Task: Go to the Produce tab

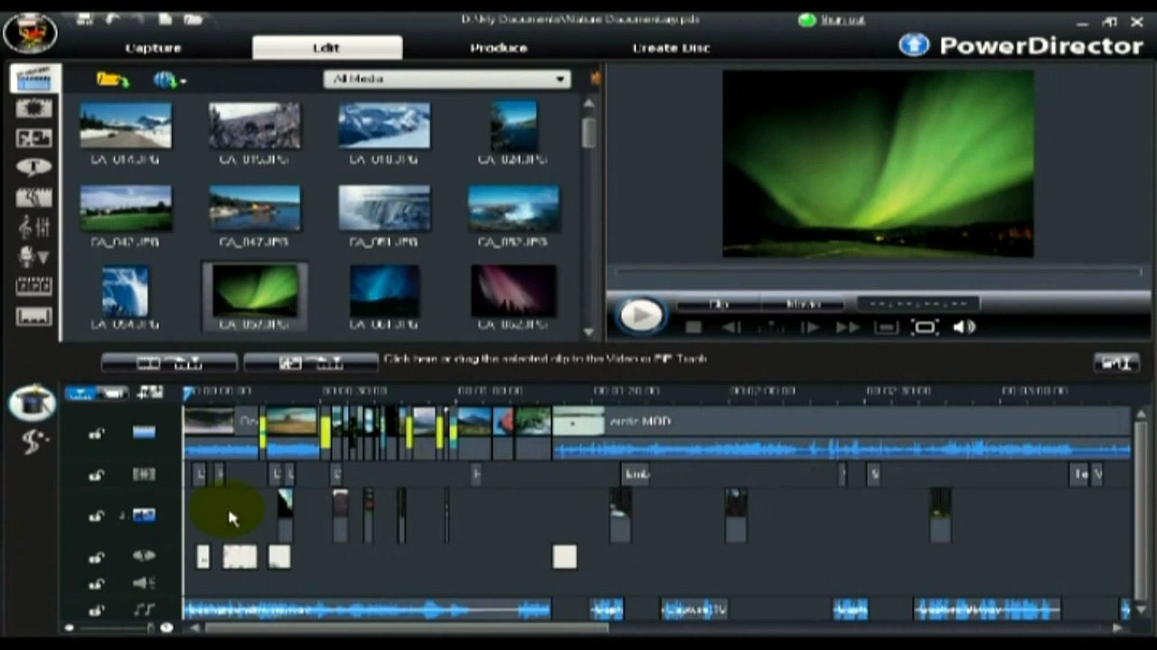Action: pos(498,48)
